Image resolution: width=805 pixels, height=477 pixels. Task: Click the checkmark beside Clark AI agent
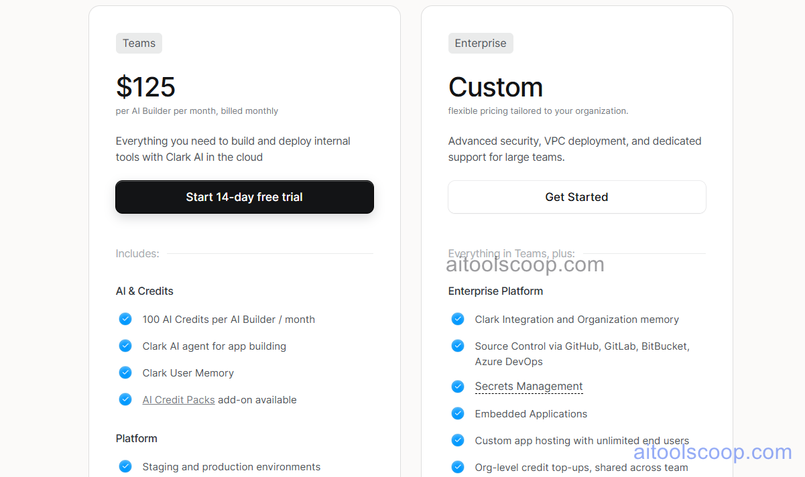coord(125,346)
